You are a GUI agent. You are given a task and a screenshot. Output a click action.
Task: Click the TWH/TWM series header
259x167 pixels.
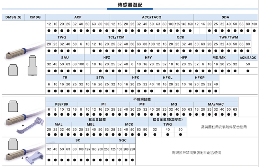pos(228,37)
